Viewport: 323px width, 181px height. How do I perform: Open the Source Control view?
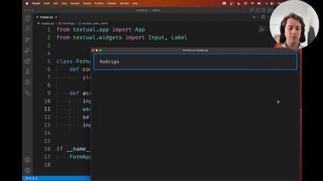point(27,39)
